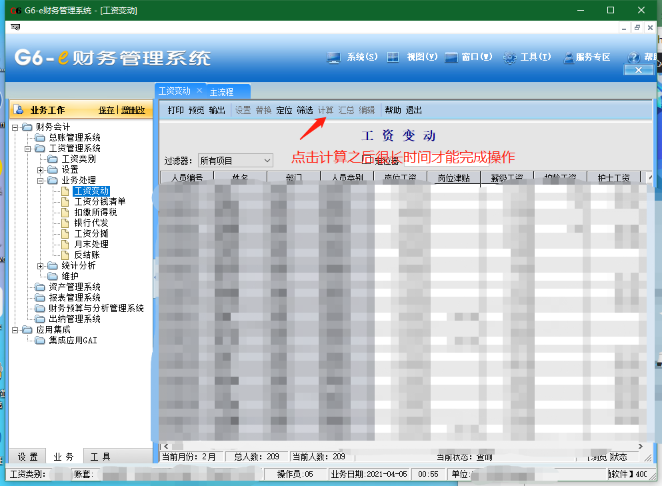Image resolution: width=662 pixels, height=486 pixels.
Task: Open the 视图(V) menu
Action: (x=422, y=57)
